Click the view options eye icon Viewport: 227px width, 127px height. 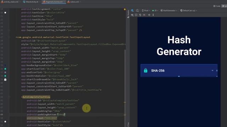tap(132, 15)
